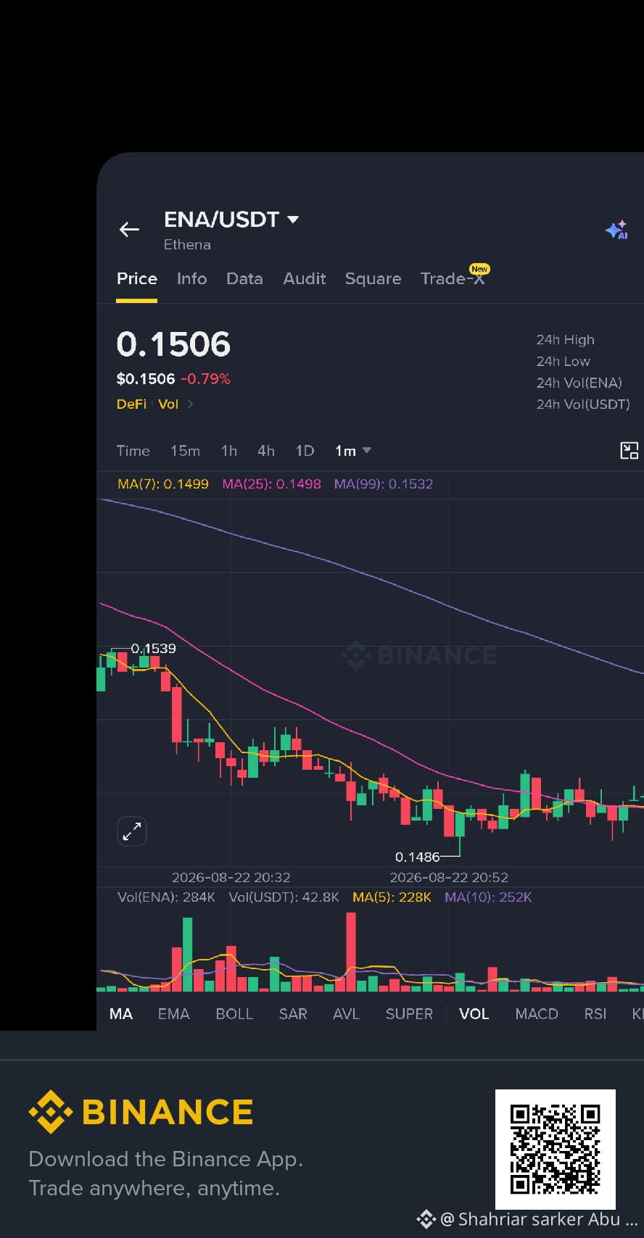Open the AI assistant sparkle icon

[x=616, y=230]
